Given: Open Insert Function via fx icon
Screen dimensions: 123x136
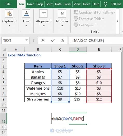Looking at the screenshot, I should (63, 40).
